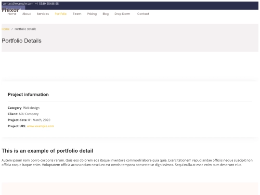Click the portfolio detail example heading

click(47, 151)
